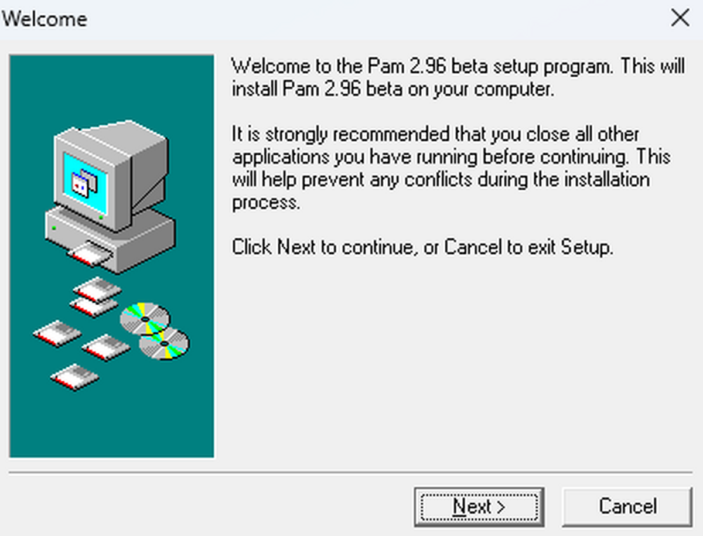The height and width of the screenshot is (536, 703).
Task: Click the bottom floppy disk graphic
Action: 75,377
